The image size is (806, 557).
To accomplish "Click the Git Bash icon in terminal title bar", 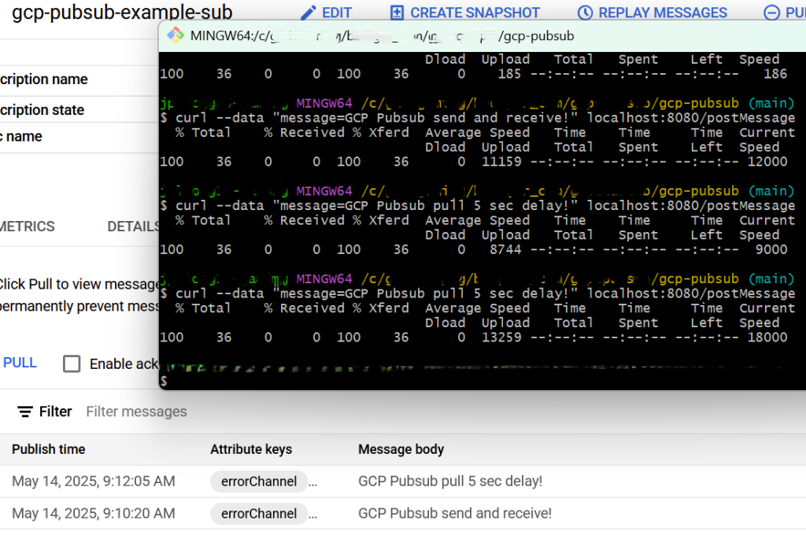I will point(176,35).
